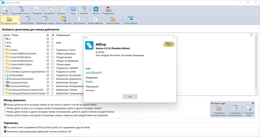Click the Язык language icon
The height and width of the screenshot is (137, 260).
73,10
